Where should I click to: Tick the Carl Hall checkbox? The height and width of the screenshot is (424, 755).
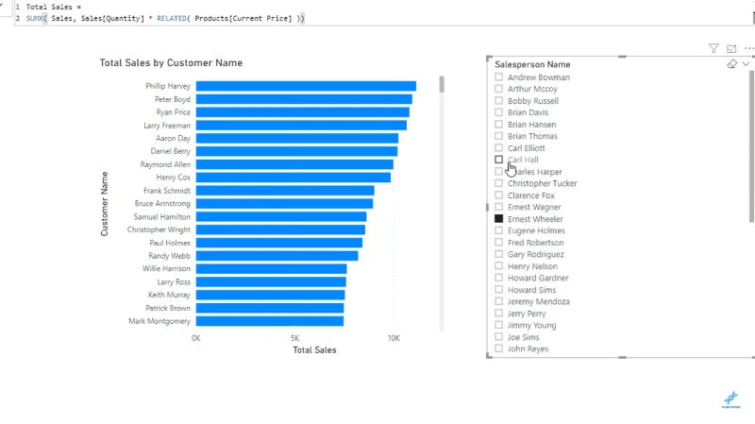pyautogui.click(x=499, y=160)
